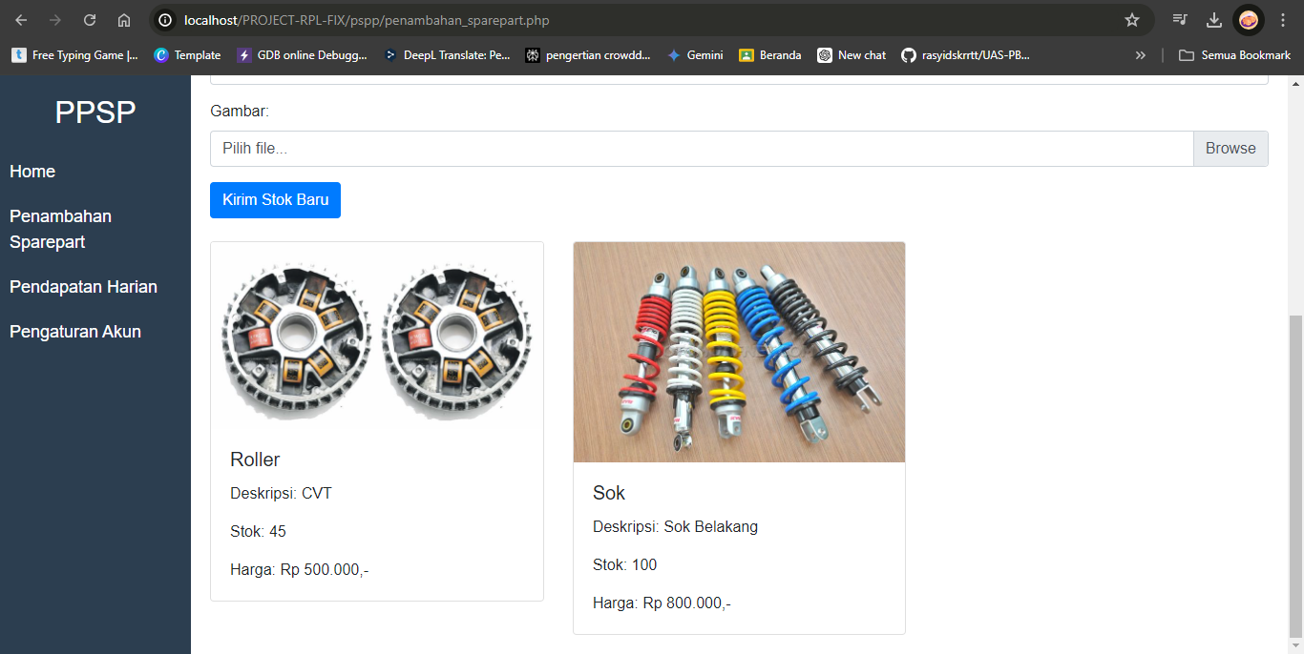
Task: Open the browser downloads icon
Action: tap(1214, 20)
